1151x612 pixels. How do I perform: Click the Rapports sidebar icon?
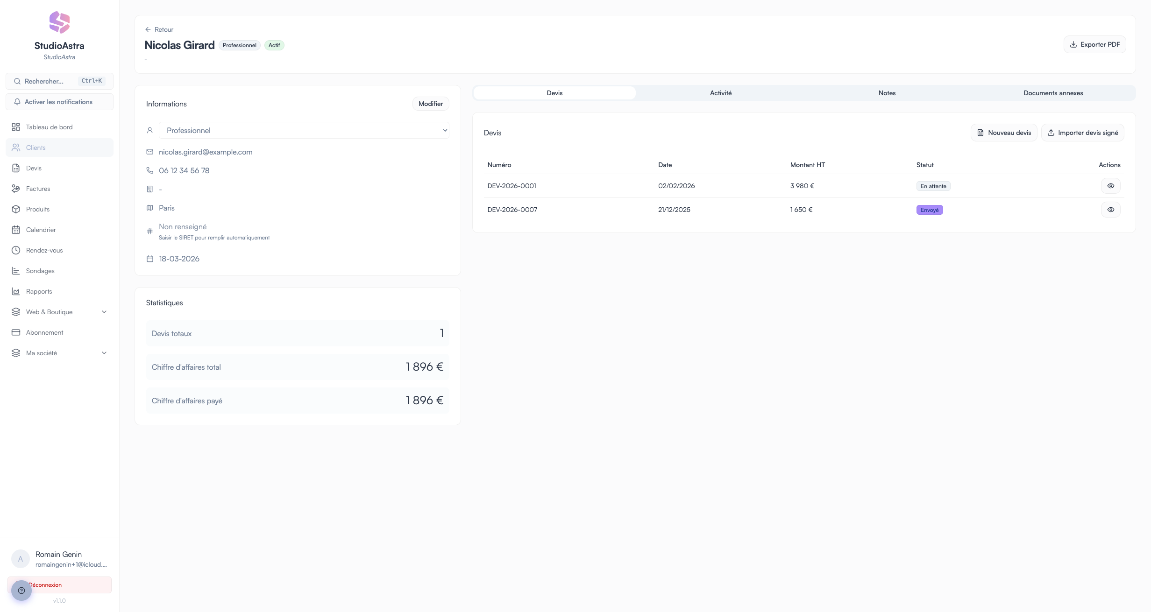16,291
